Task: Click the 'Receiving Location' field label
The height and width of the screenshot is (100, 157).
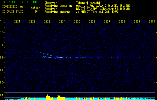Action: pos(58,6)
